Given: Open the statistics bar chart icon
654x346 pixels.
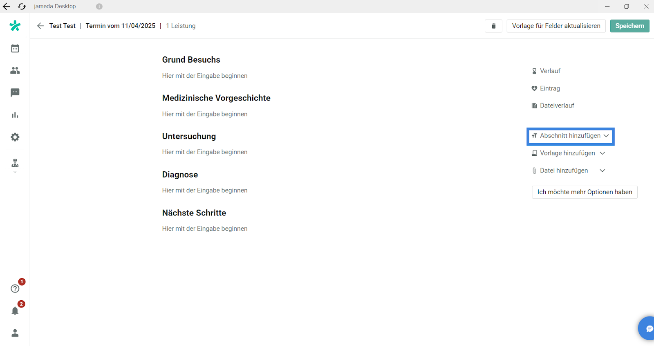Looking at the screenshot, I should click(x=15, y=115).
